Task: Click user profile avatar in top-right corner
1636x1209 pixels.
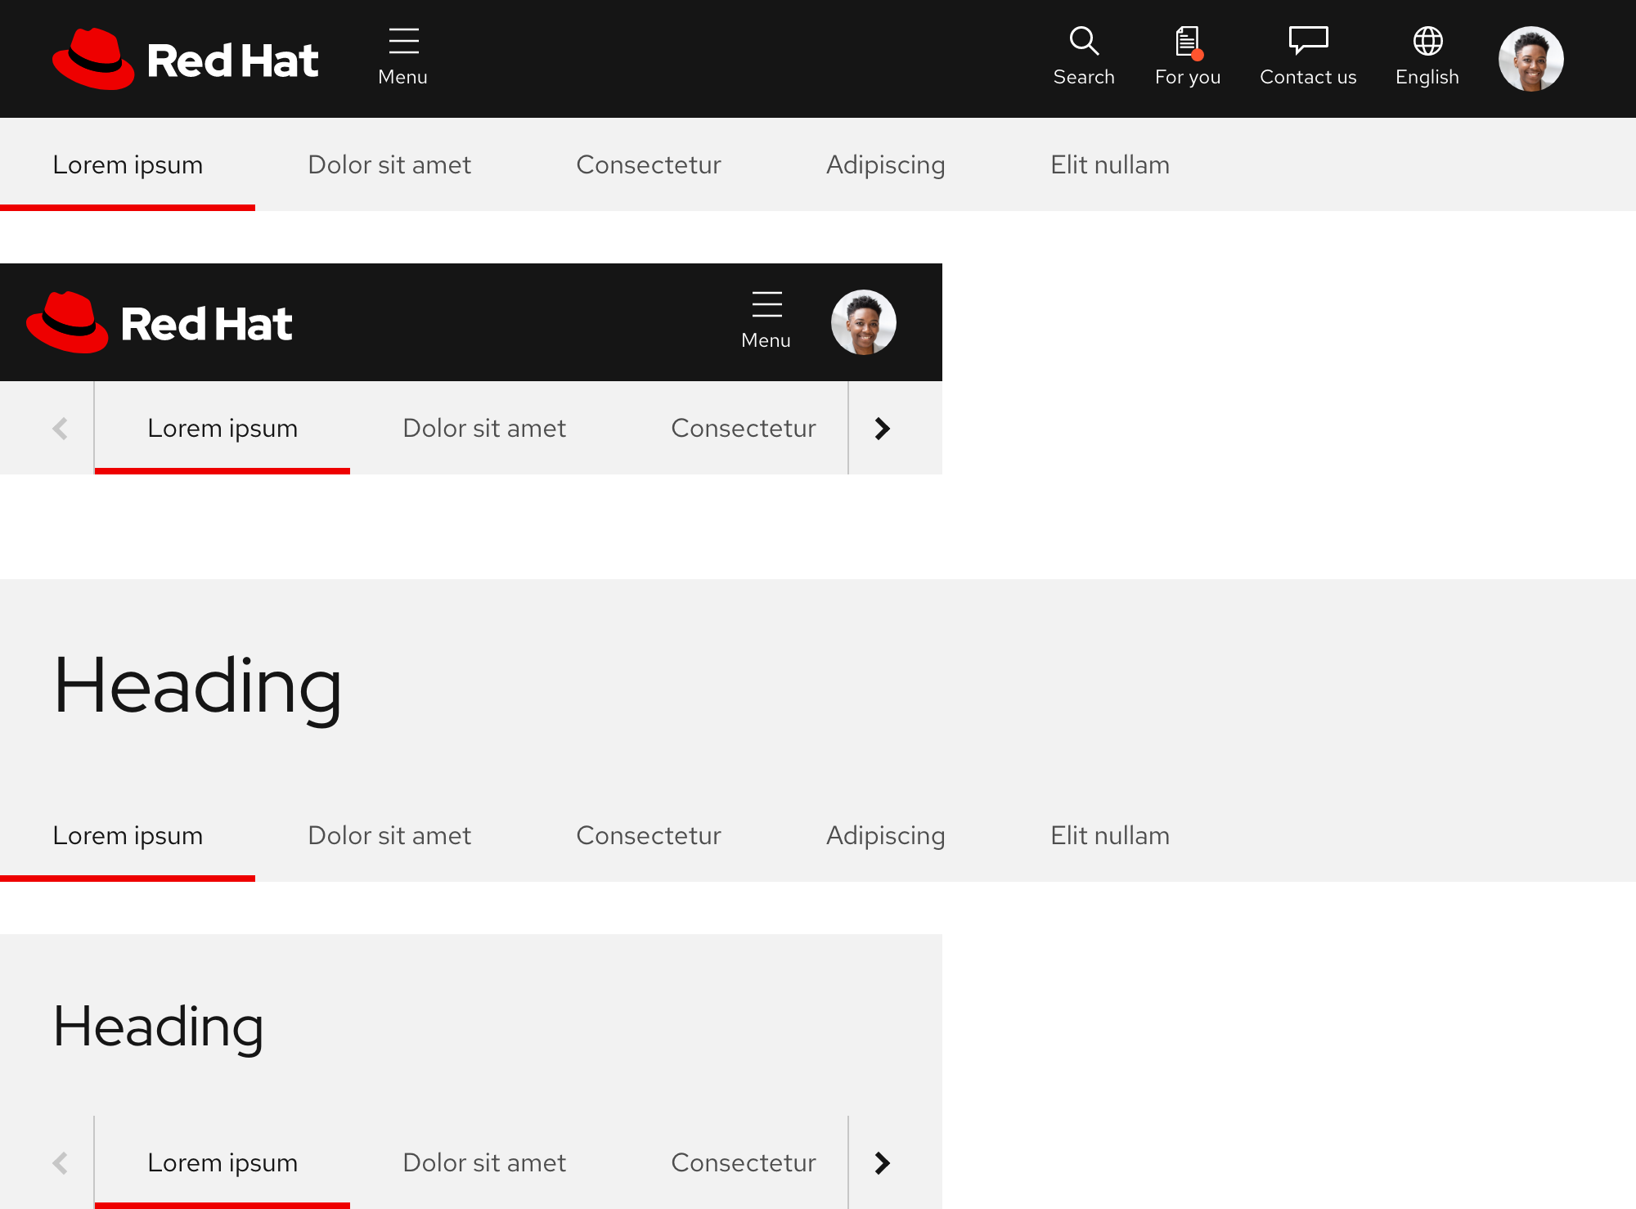Action: (x=1532, y=57)
